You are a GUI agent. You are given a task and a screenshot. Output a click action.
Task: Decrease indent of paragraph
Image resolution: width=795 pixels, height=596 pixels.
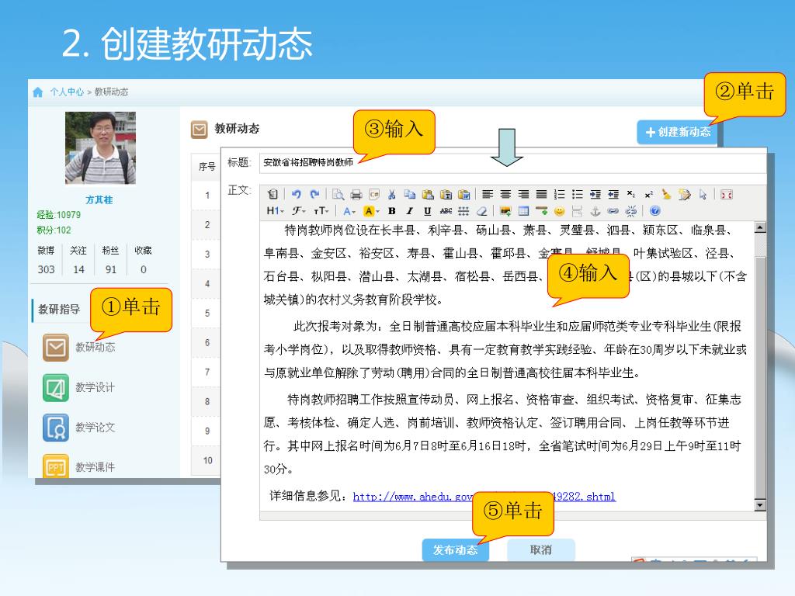(613, 194)
